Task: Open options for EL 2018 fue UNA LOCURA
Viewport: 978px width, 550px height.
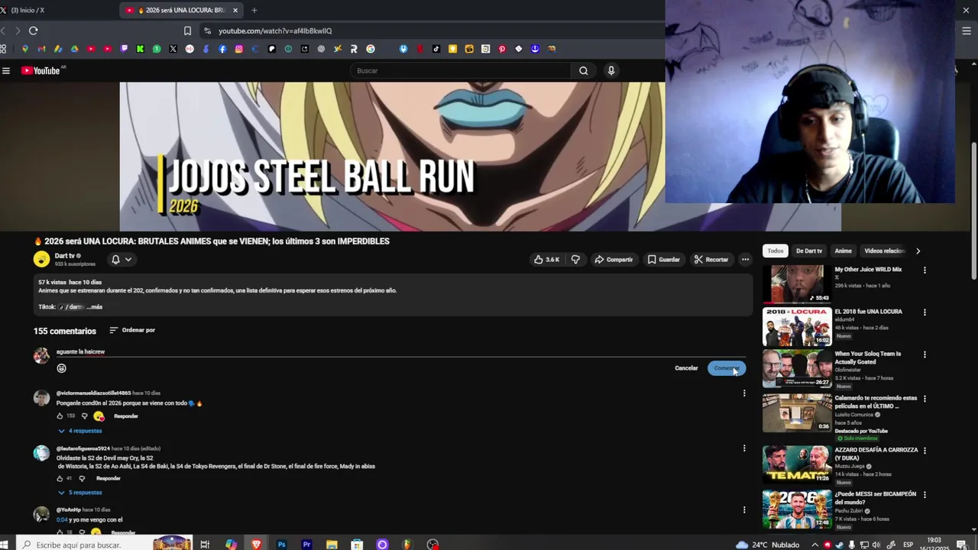Action: coord(925,312)
